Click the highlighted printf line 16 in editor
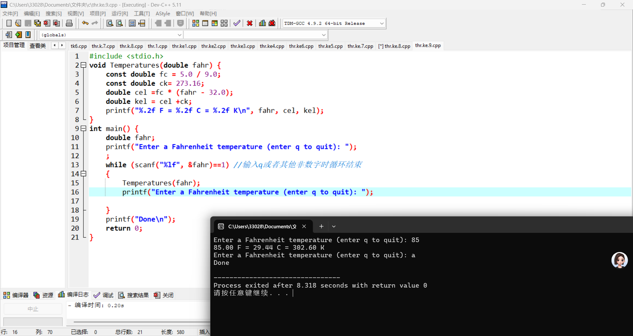Image resolution: width=633 pixels, height=336 pixels. pyautogui.click(x=360, y=192)
